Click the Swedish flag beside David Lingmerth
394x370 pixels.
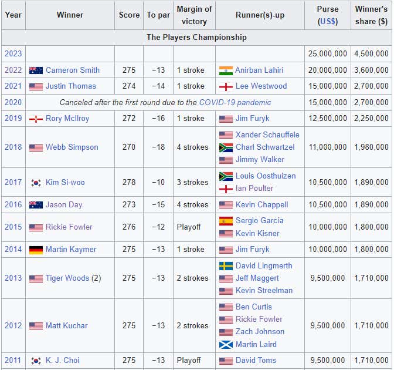[226, 266]
